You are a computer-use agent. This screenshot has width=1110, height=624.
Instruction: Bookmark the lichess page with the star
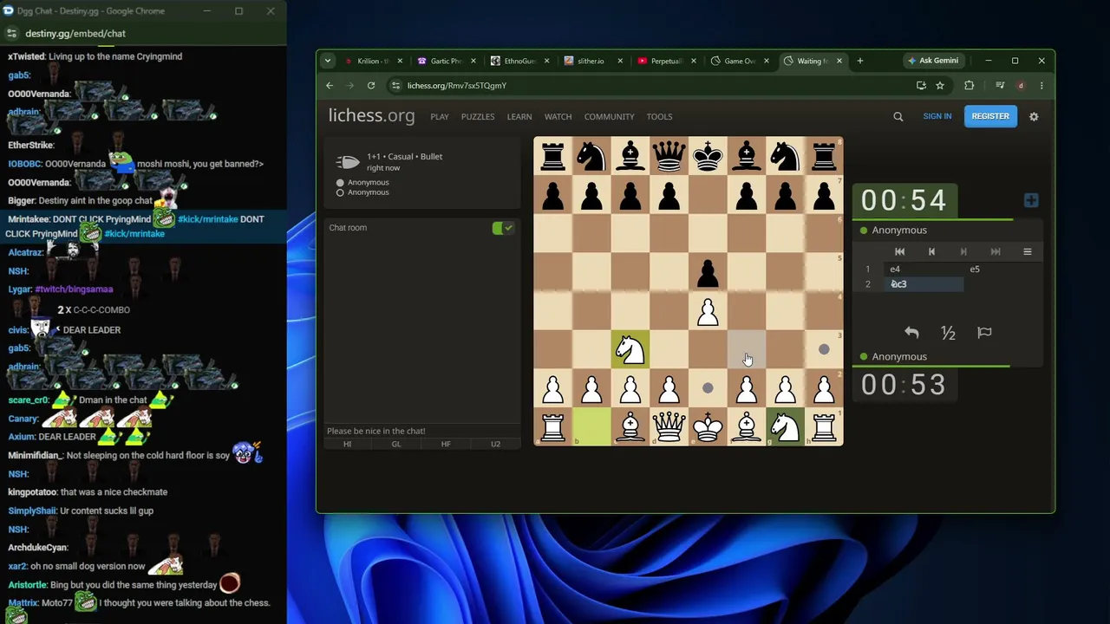click(x=940, y=86)
